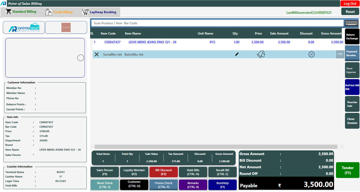This screenshot has width=360, height=192.
Task: Click in Scan Product bar code field
Action: (217, 23)
